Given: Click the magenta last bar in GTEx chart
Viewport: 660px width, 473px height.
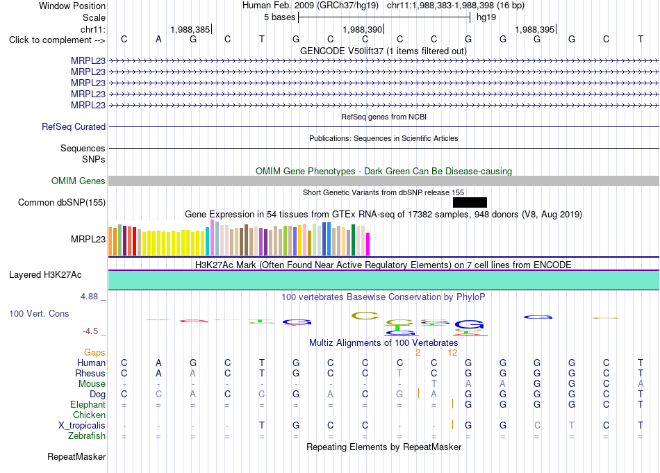Looking at the screenshot, I should [368, 244].
